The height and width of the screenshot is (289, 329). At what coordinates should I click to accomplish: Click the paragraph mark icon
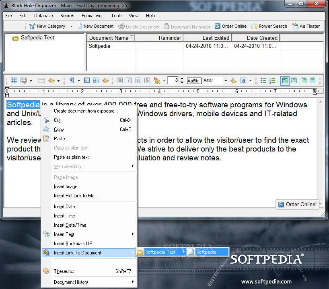[x=72, y=80]
